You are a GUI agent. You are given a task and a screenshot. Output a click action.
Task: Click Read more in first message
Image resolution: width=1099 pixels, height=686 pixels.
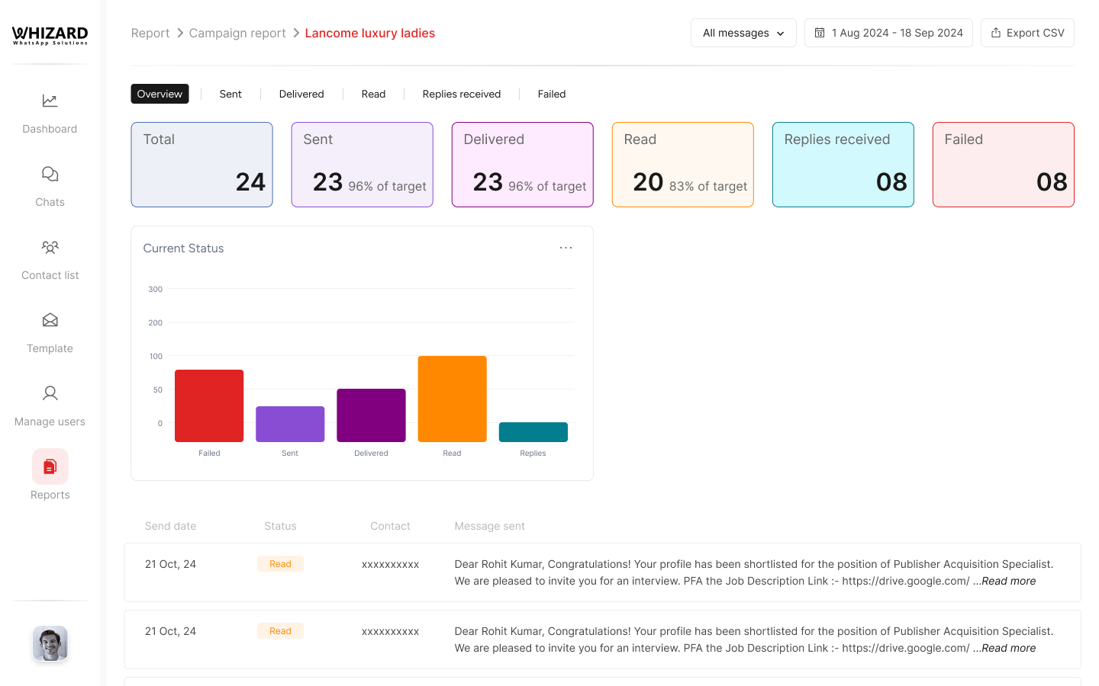pos(1008,581)
